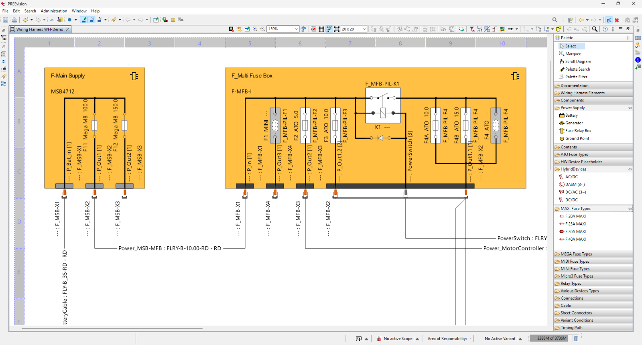Click the Print icon in the toolbar

pyautogui.click(x=14, y=20)
